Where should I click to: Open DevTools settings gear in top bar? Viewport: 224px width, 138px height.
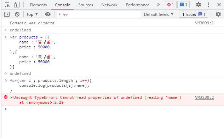click(x=198, y=5)
